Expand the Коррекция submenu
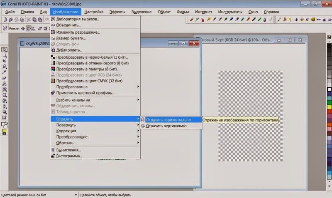Screen dimensions: 332x198 (95, 131)
